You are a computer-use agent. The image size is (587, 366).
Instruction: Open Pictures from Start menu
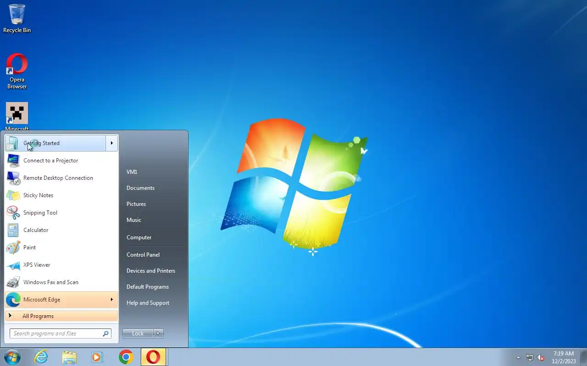136,204
